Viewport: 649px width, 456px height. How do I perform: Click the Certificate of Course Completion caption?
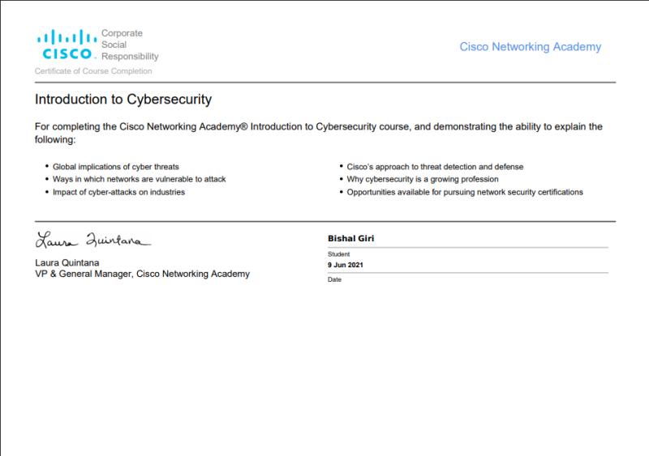pyautogui.click(x=92, y=71)
